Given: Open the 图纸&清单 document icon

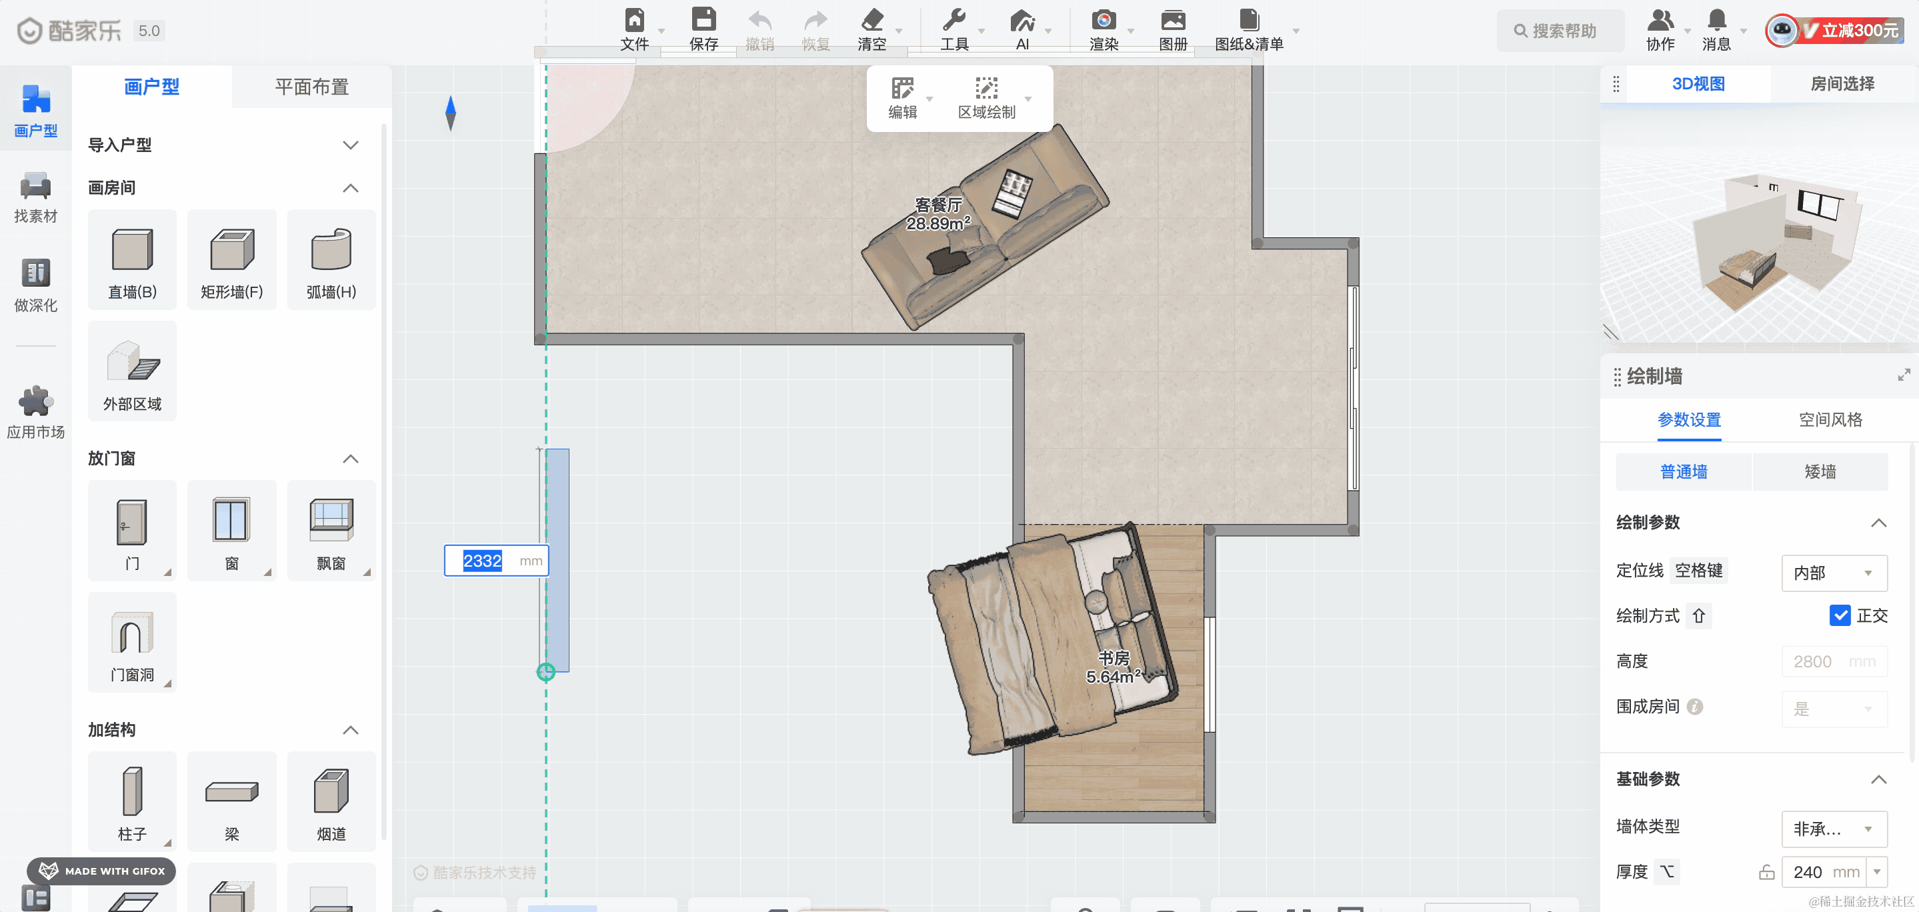Looking at the screenshot, I should pyautogui.click(x=1248, y=20).
